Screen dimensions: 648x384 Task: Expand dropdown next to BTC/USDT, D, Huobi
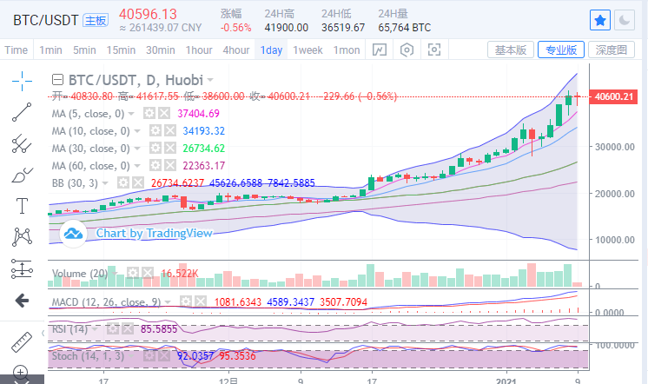(210, 80)
